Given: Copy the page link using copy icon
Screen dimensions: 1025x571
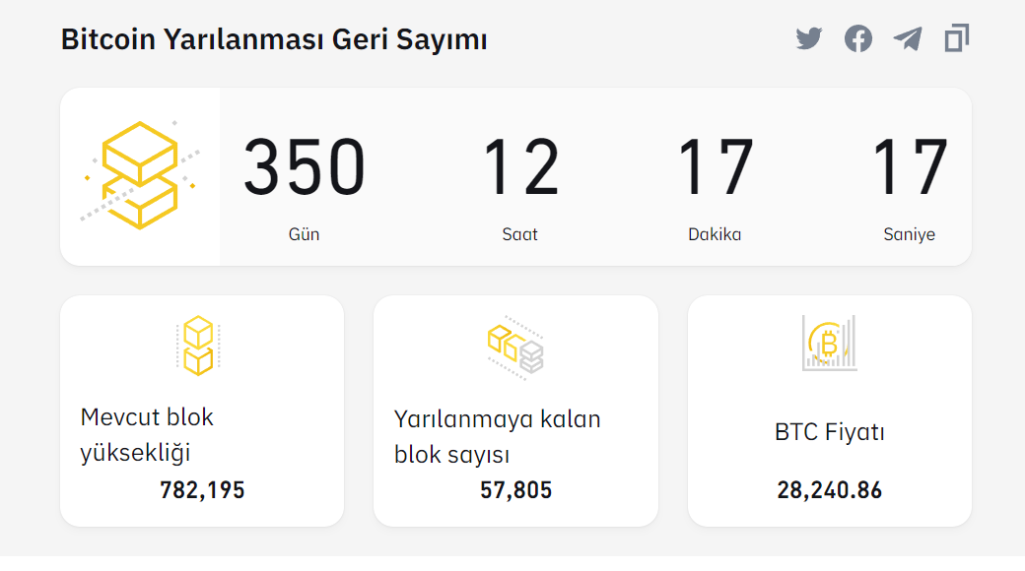Looking at the screenshot, I should (x=956, y=39).
